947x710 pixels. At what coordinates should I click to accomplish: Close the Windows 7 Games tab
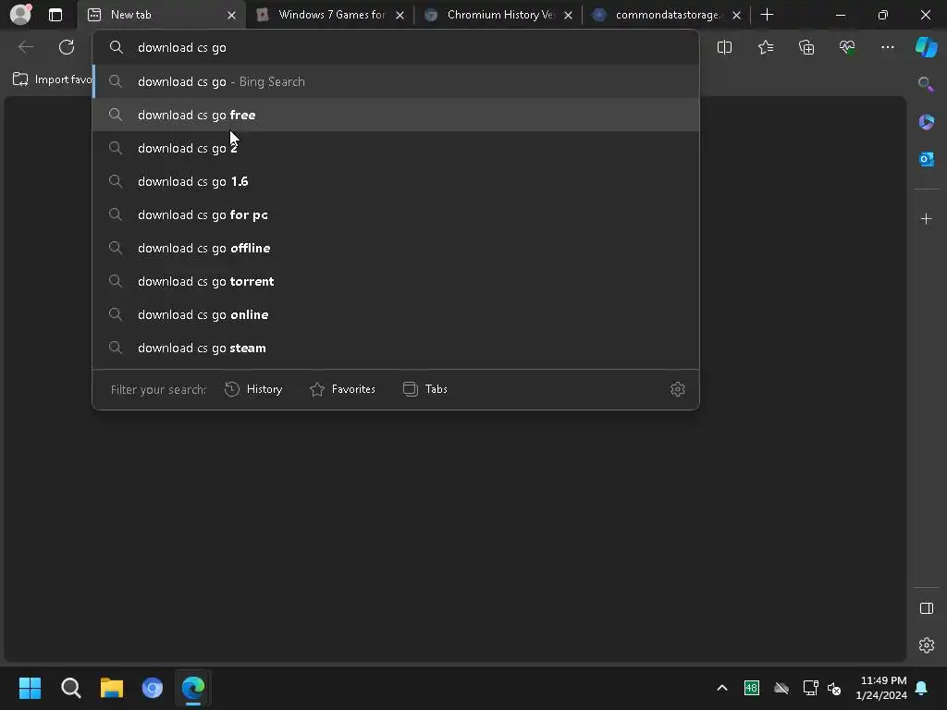(x=400, y=15)
